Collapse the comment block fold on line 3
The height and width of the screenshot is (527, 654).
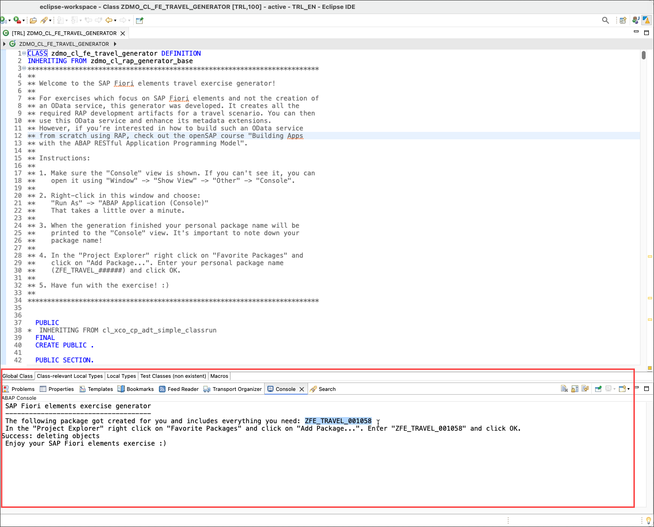tap(24, 68)
